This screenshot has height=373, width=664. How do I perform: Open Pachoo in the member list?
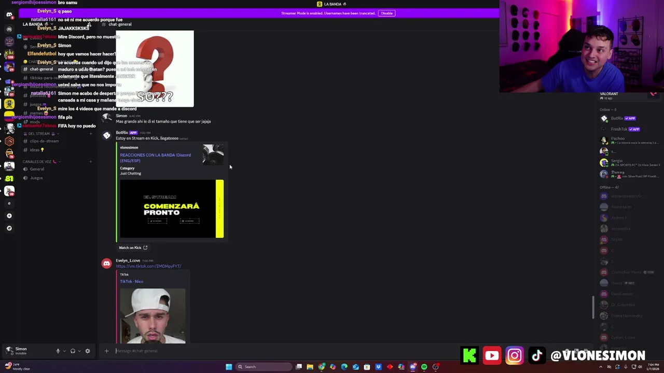629,140
